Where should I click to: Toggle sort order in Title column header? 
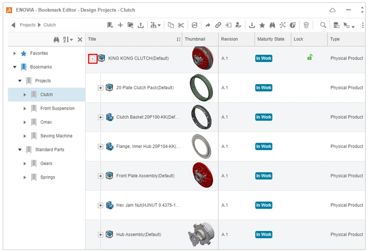[179, 39]
